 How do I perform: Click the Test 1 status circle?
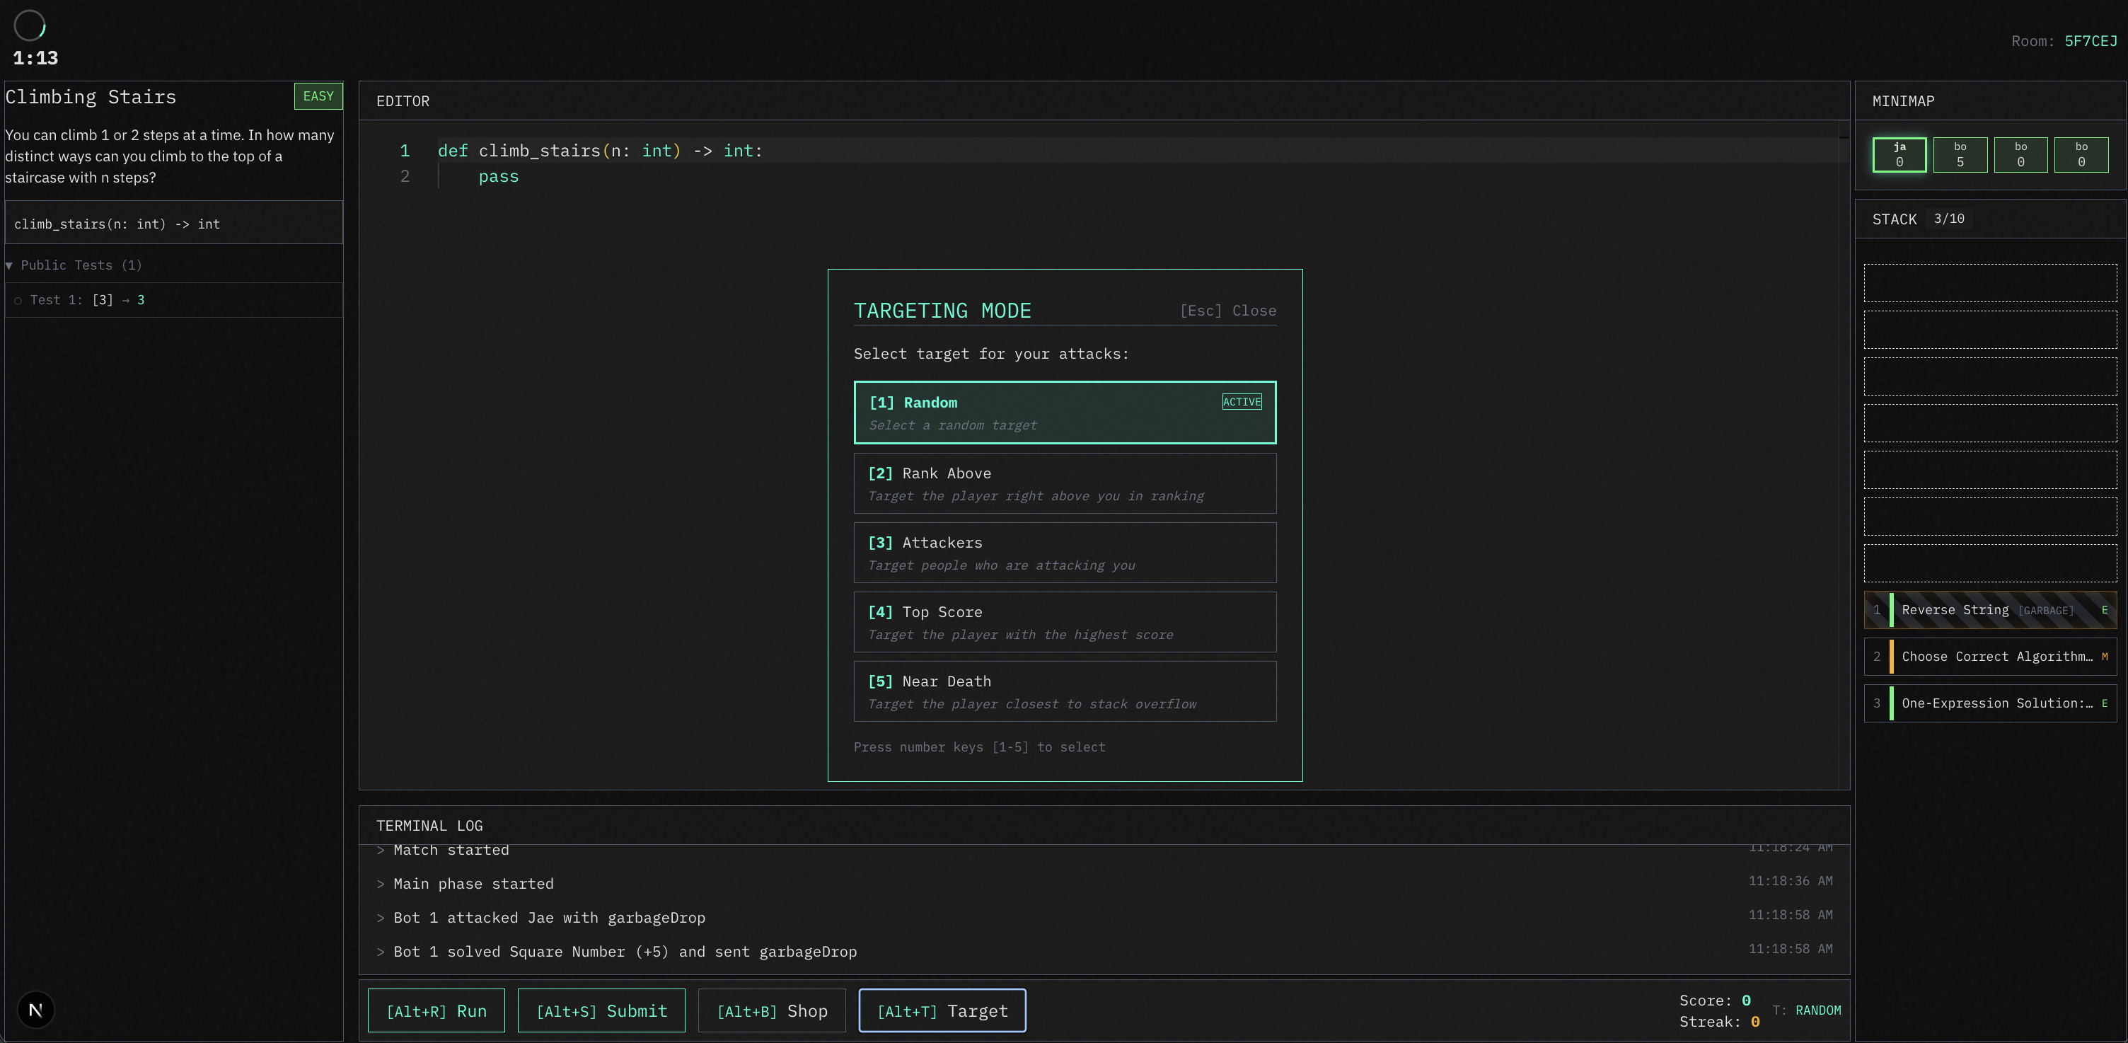click(x=18, y=301)
